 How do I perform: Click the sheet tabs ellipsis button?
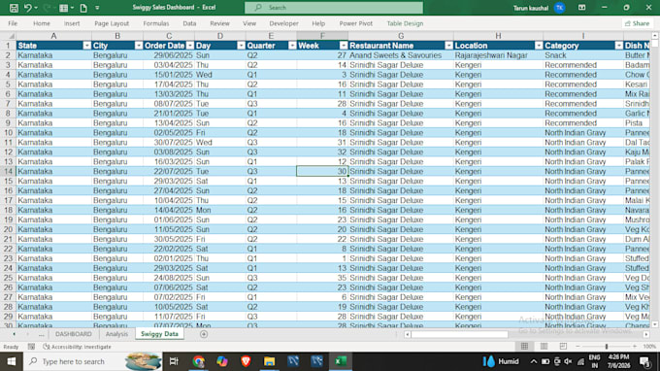point(41,334)
